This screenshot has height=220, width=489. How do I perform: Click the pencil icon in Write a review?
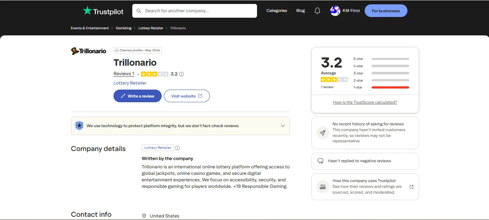123,96
